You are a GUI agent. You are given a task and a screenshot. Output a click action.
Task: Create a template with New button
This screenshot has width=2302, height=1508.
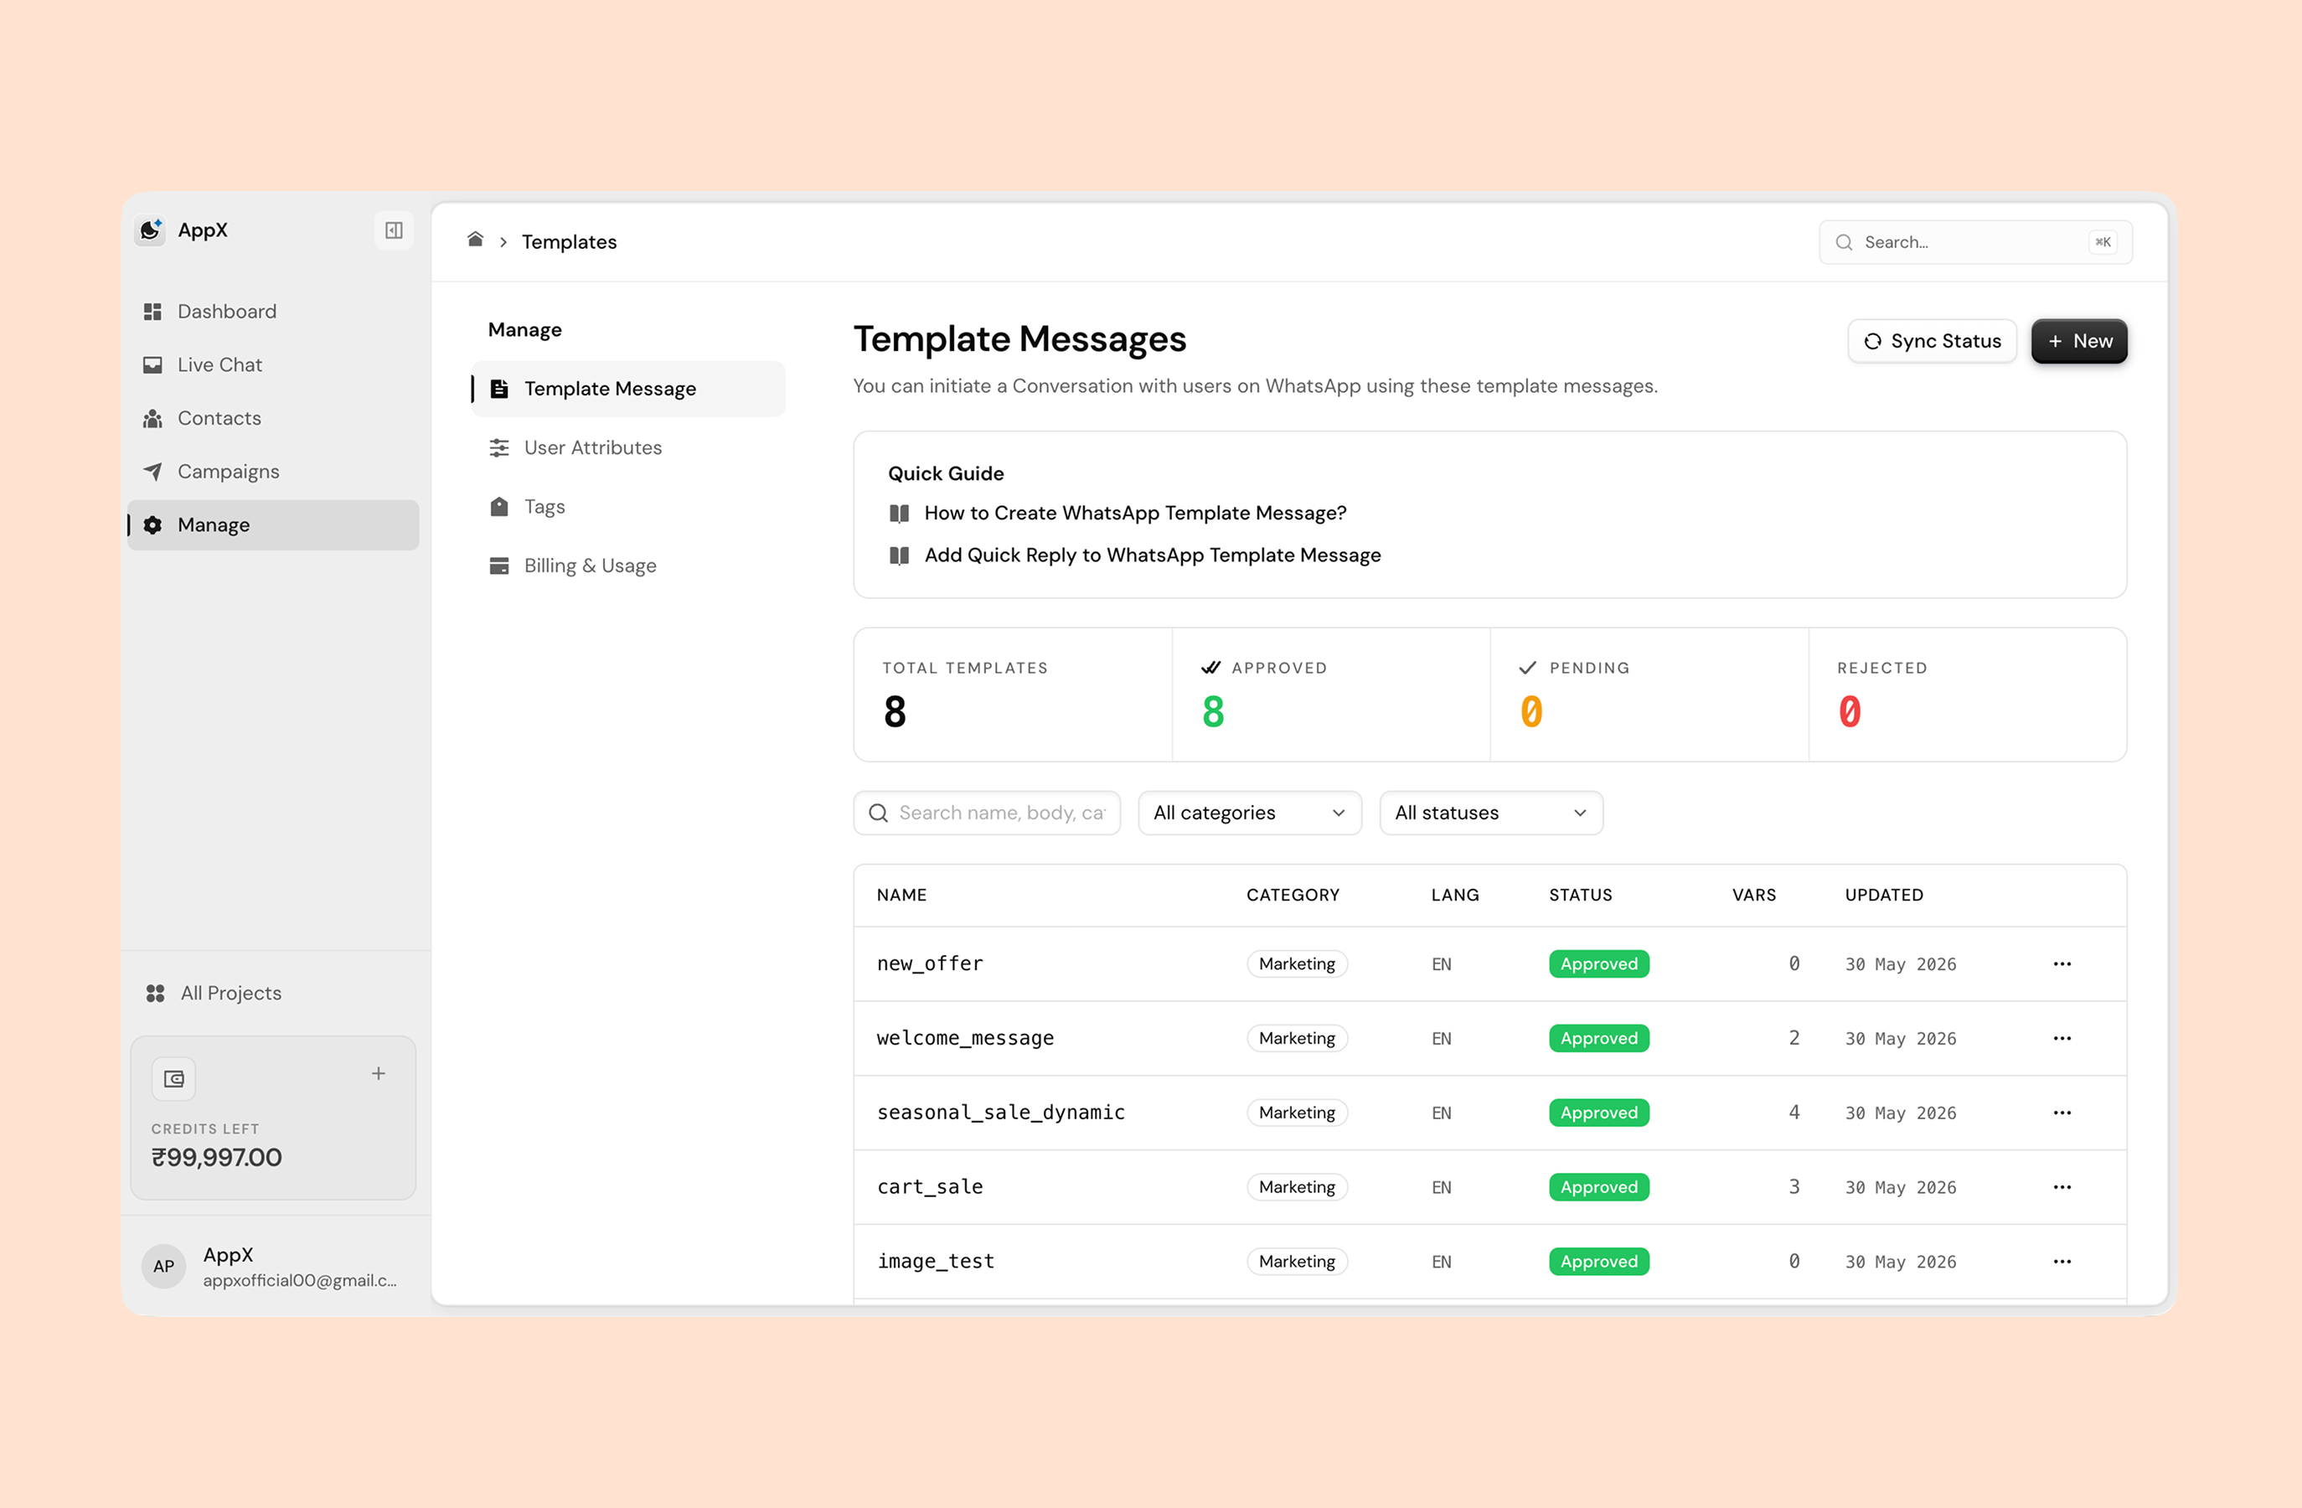2078,340
